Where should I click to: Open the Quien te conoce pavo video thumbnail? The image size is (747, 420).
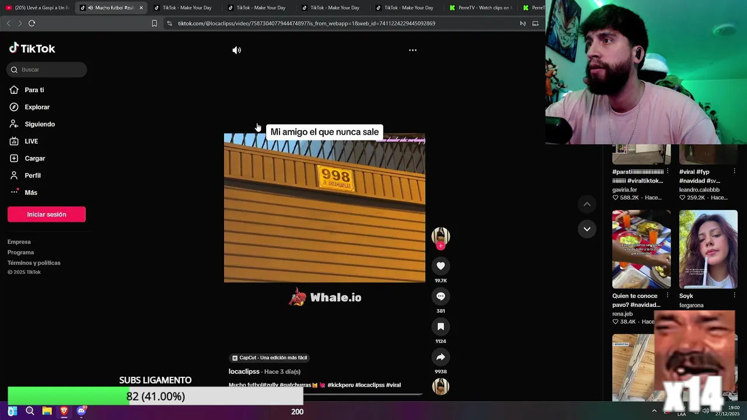pyautogui.click(x=641, y=249)
